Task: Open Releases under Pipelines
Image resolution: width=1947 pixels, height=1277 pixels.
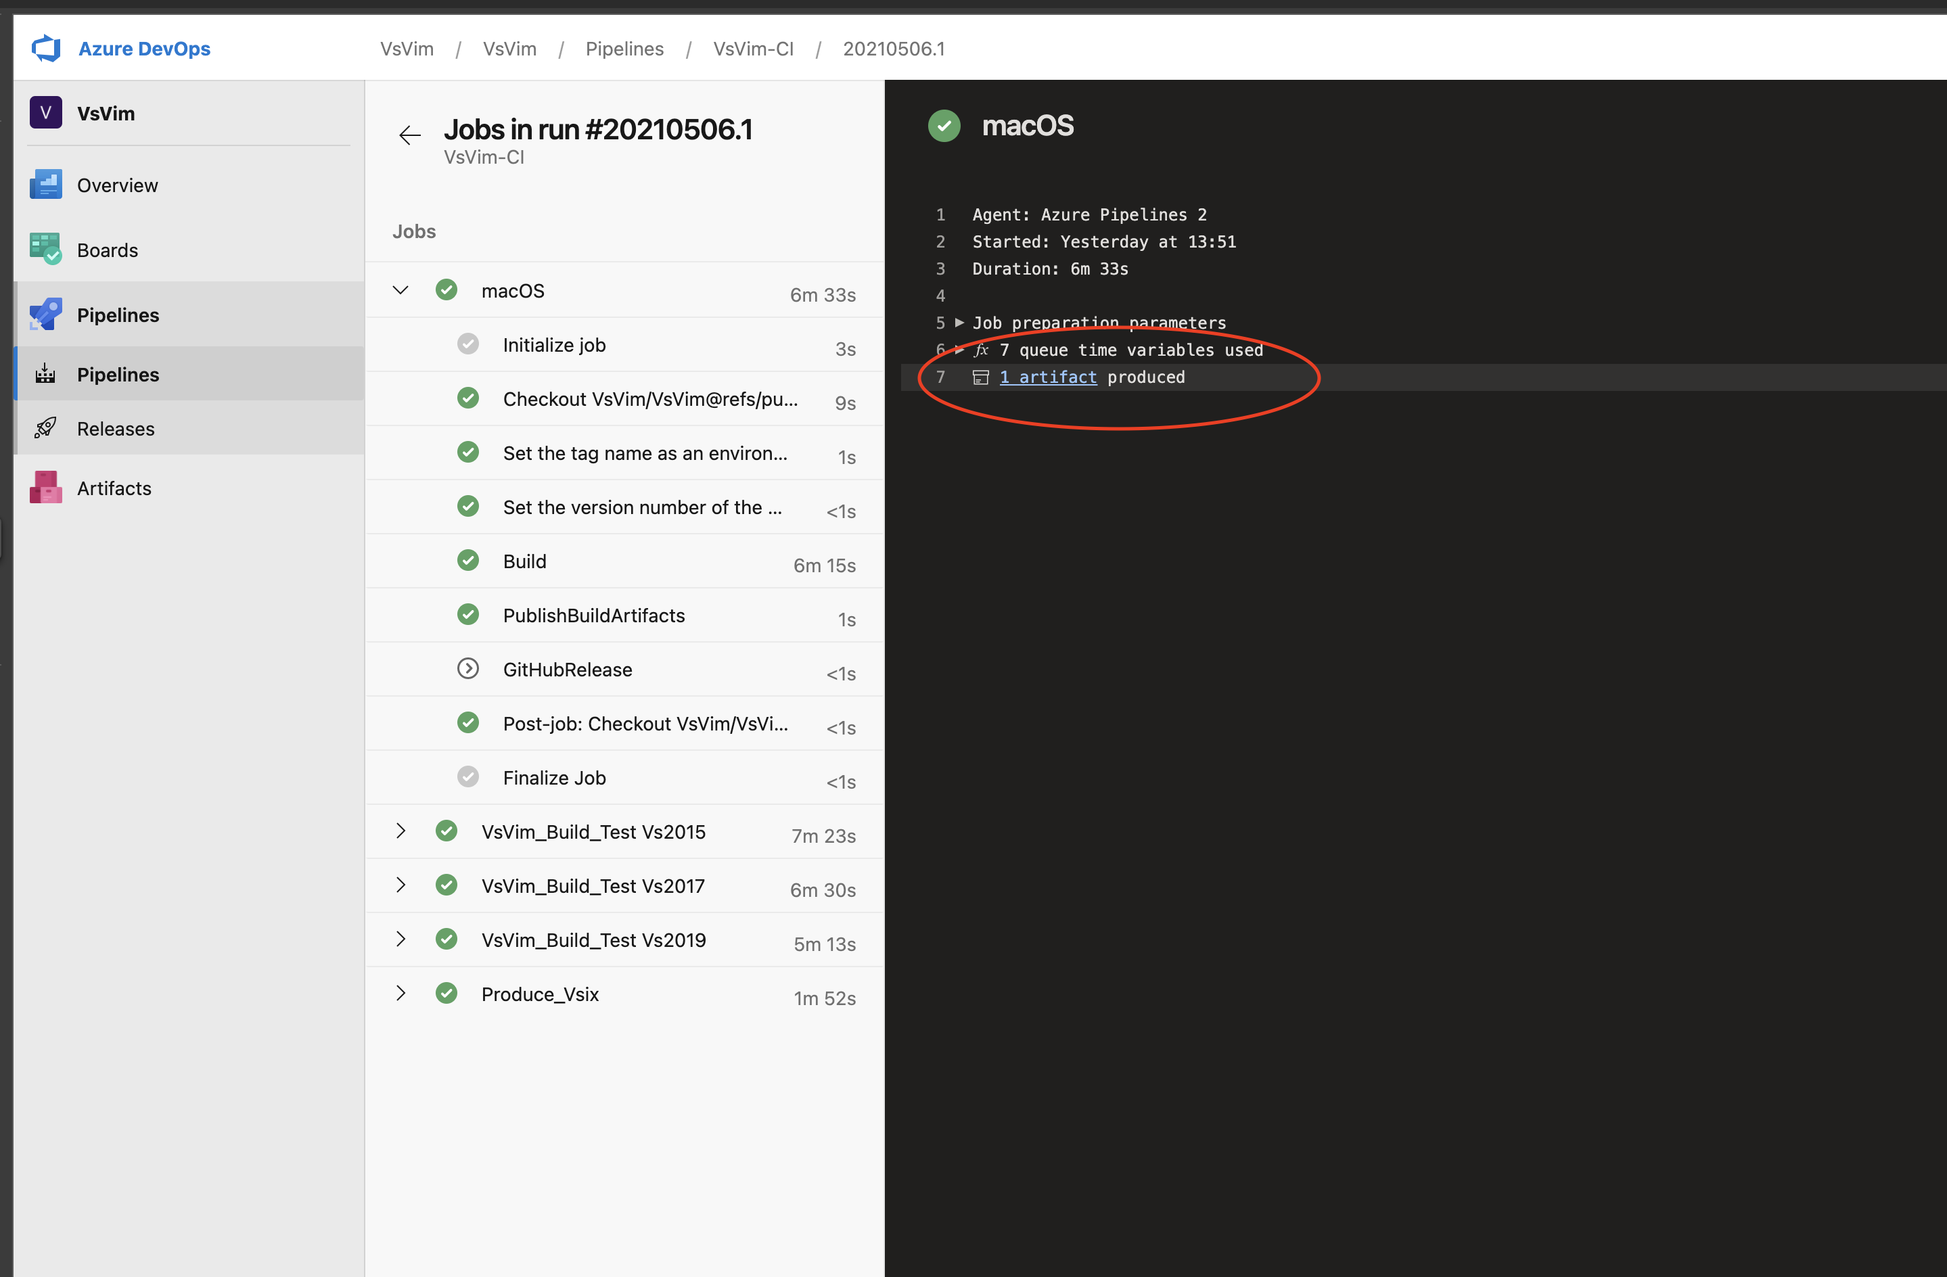Action: point(116,428)
